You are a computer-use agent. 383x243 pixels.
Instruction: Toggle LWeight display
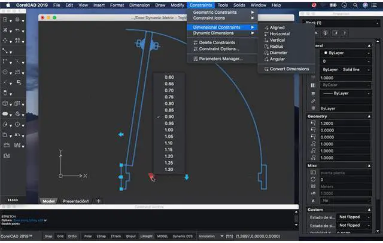(x=146, y=236)
